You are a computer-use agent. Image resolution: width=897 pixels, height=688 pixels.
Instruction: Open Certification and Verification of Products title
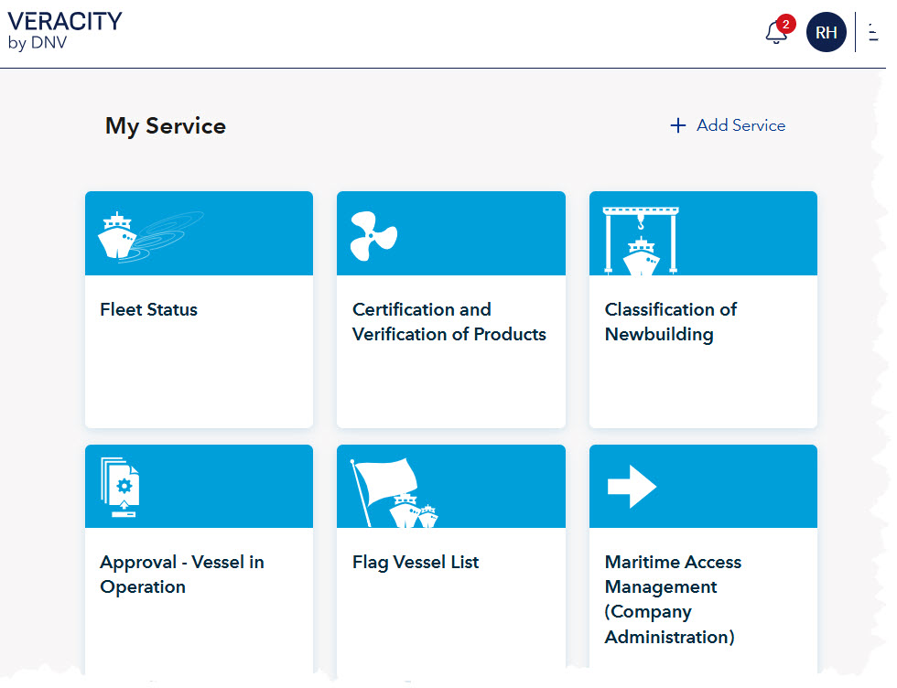tap(448, 322)
